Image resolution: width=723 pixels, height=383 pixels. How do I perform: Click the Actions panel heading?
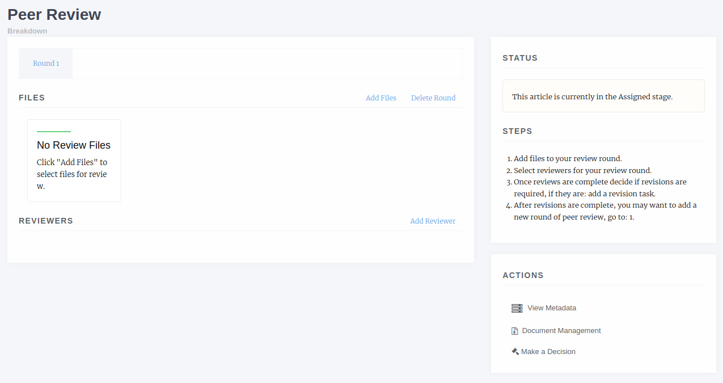(523, 275)
